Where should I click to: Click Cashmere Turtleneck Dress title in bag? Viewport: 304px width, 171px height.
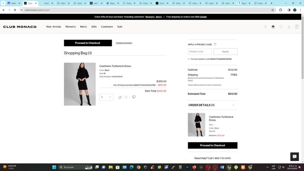pyautogui.click(x=115, y=66)
